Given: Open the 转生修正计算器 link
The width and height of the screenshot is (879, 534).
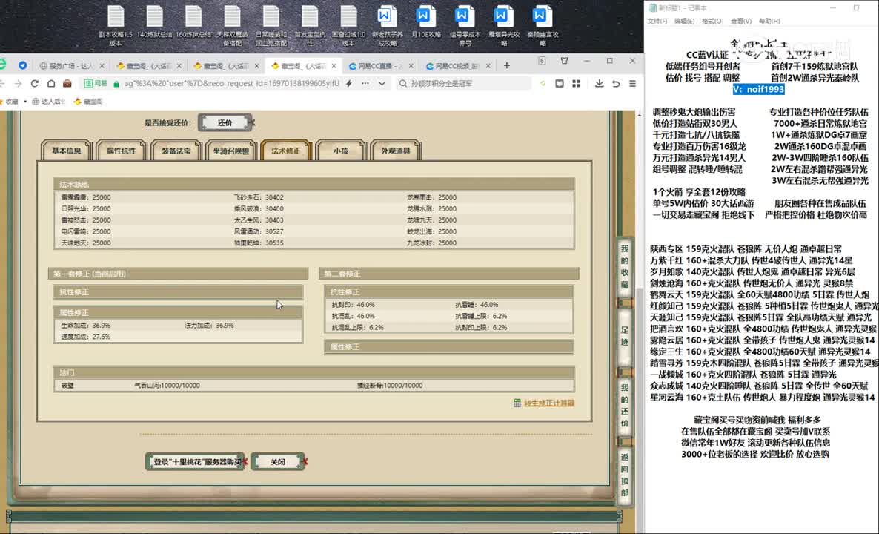Looking at the screenshot, I should point(548,403).
